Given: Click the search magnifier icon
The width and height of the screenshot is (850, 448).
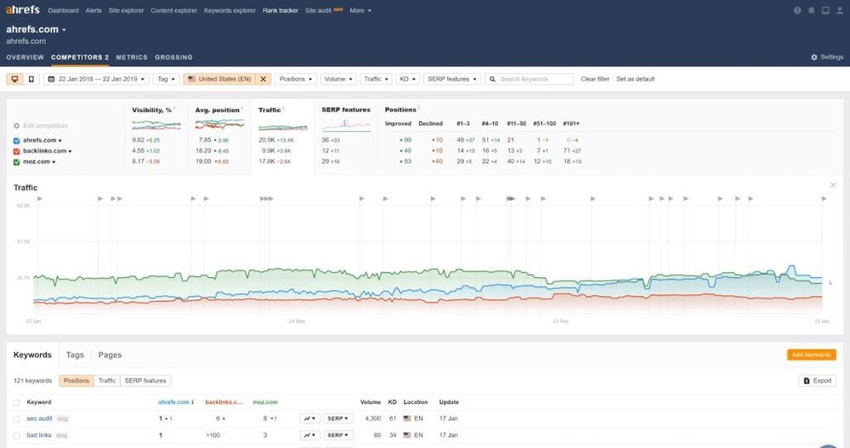Looking at the screenshot, I should pyautogui.click(x=492, y=79).
